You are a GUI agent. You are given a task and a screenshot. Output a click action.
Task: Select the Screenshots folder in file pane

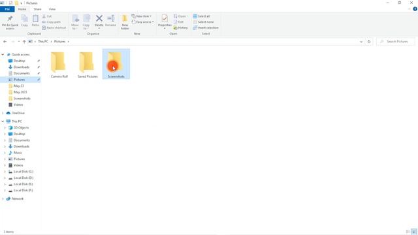[116, 64]
